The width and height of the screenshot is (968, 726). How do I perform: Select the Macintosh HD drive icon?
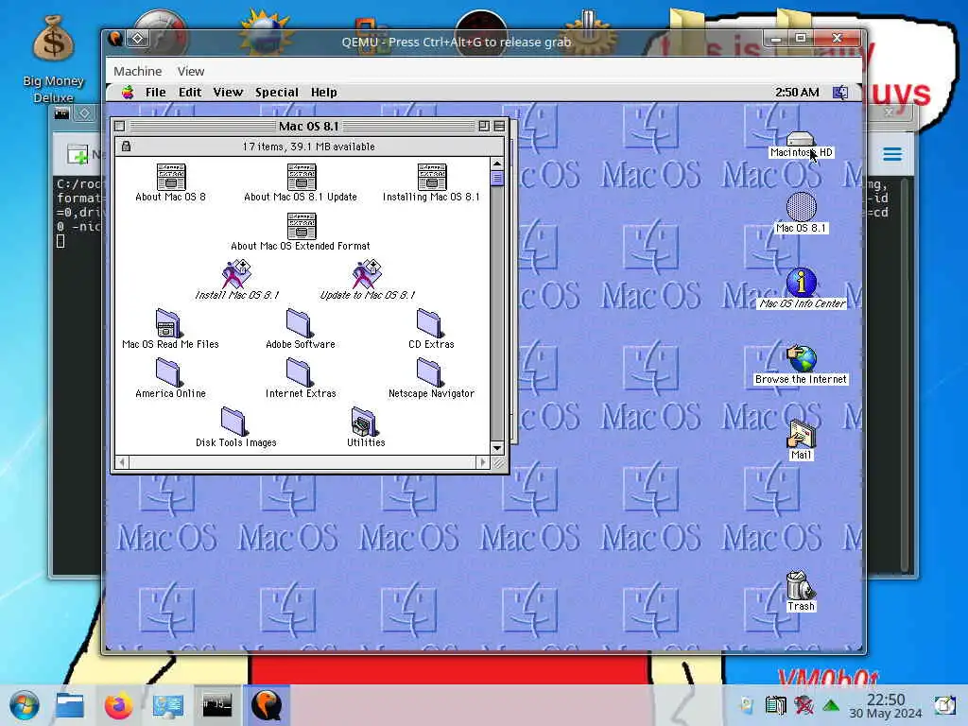(x=801, y=138)
